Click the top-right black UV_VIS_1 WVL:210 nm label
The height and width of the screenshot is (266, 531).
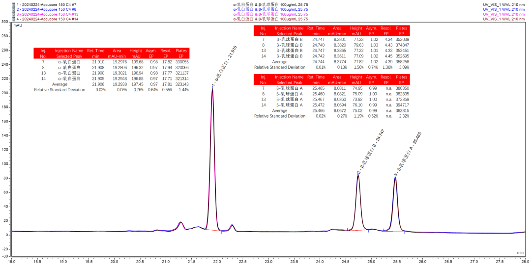(505, 4)
